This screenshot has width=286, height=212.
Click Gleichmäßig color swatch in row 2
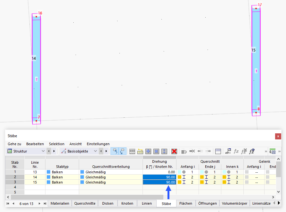[x=82, y=177]
